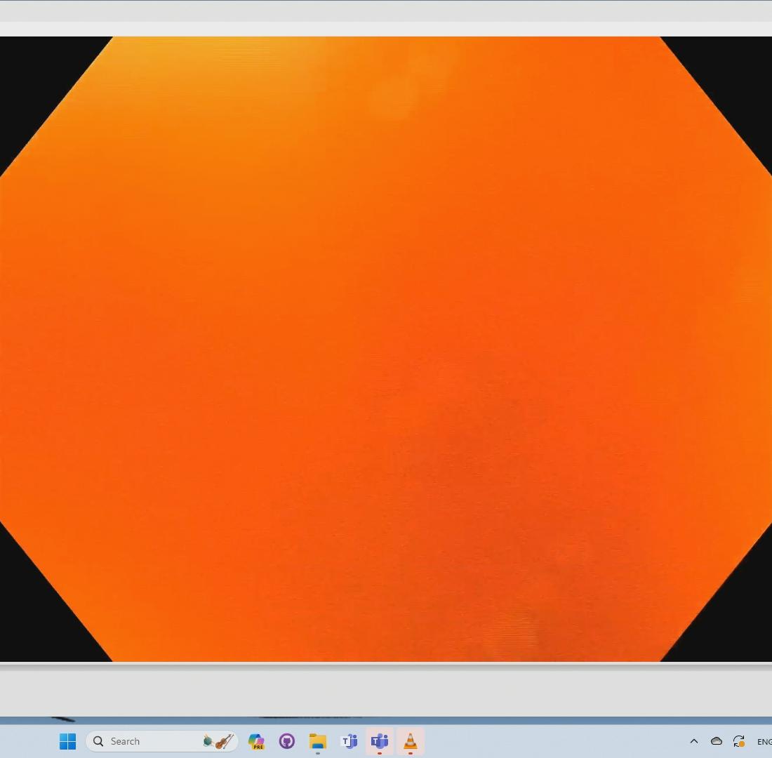Viewport: 772px width, 758px height.
Task: Open the OneDrive cloud tray icon
Action: 717,741
